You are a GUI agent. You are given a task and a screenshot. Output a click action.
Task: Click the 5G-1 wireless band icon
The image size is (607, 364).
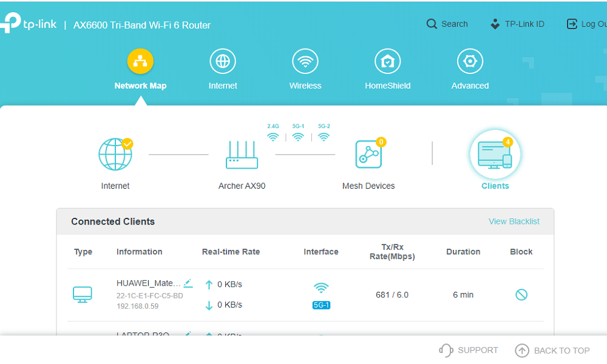[x=298, y=137]
